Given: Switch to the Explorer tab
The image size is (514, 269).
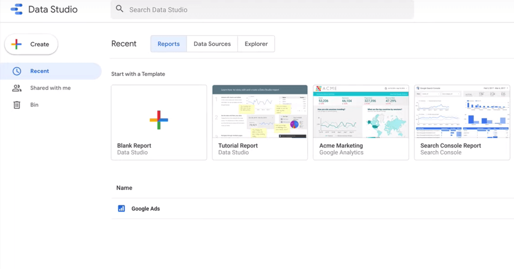Looking at the screenshot, I should point(256,44).
